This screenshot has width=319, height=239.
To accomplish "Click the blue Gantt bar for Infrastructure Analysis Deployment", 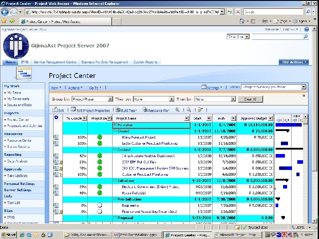I will [280, 156].
